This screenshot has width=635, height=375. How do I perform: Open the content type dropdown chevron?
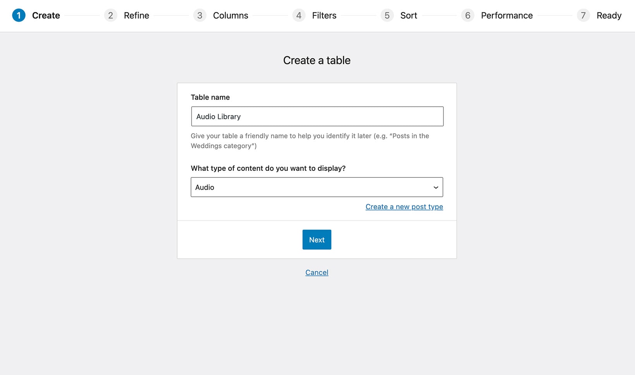[436, 187]
